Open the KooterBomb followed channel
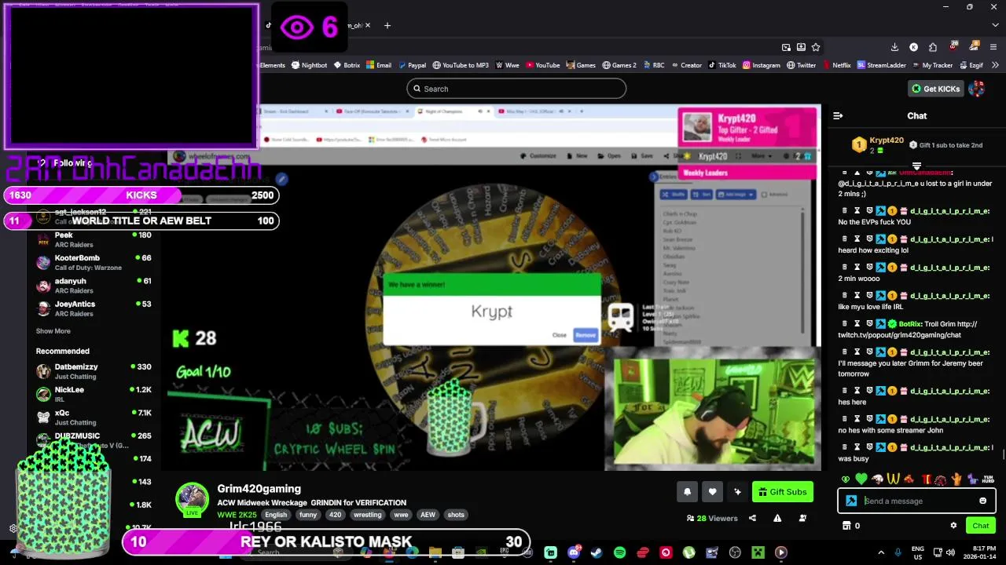The image size is (1006, 565). click(94, 262)
